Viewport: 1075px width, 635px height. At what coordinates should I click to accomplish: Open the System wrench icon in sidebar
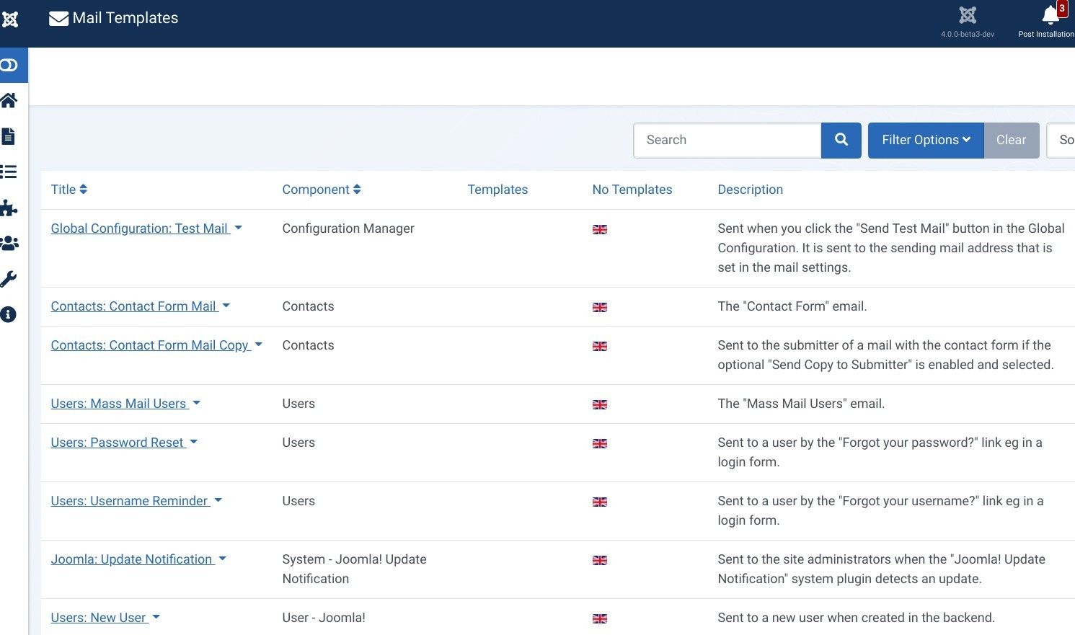(9, 279)
